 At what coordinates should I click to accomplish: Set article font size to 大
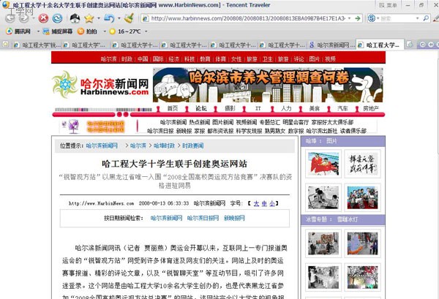(x=255, y=203)
